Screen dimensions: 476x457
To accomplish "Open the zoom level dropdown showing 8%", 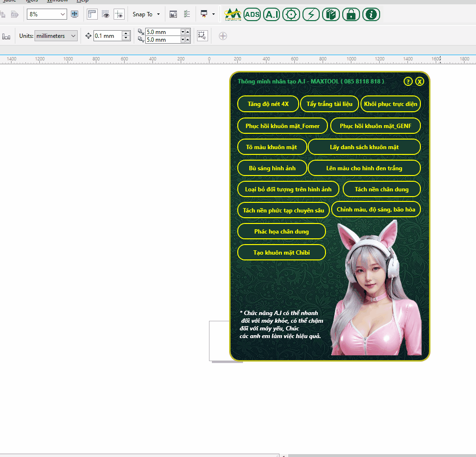I will 63,14.
